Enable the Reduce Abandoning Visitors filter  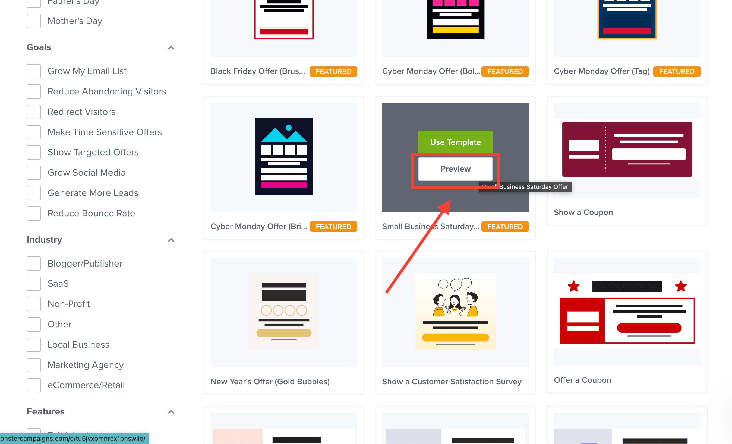coord(34,91)
